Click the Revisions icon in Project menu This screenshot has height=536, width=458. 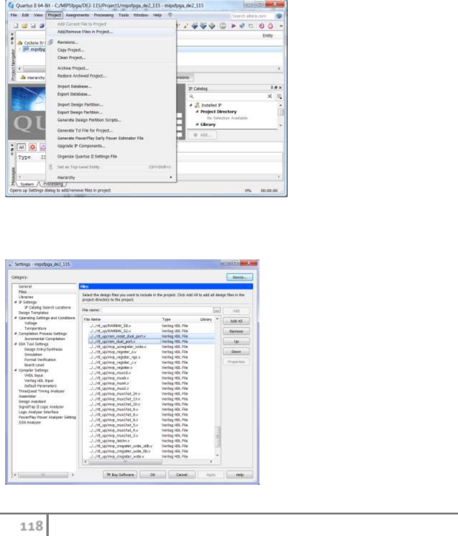51,42
